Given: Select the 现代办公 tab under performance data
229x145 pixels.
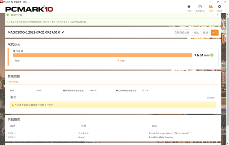Looking at the screenshot, I should 14,82.
